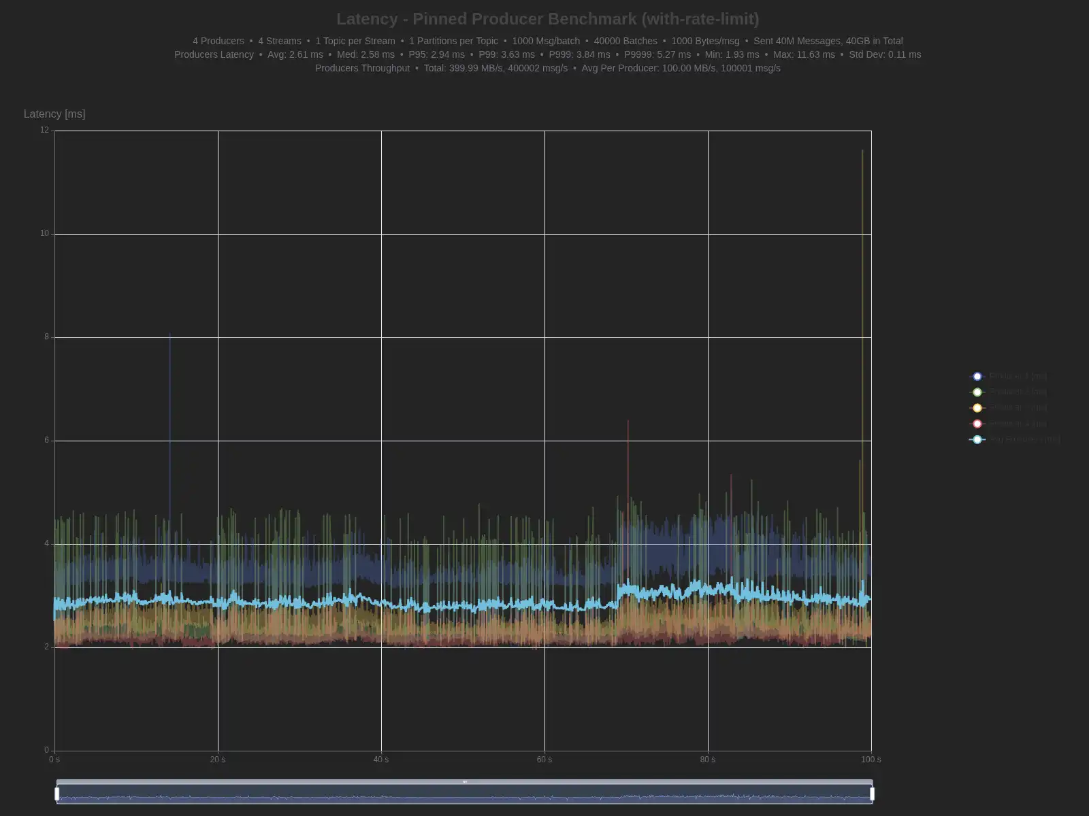
Task: Click the tallest spike peak near 100 s
Action: [862, 151]
